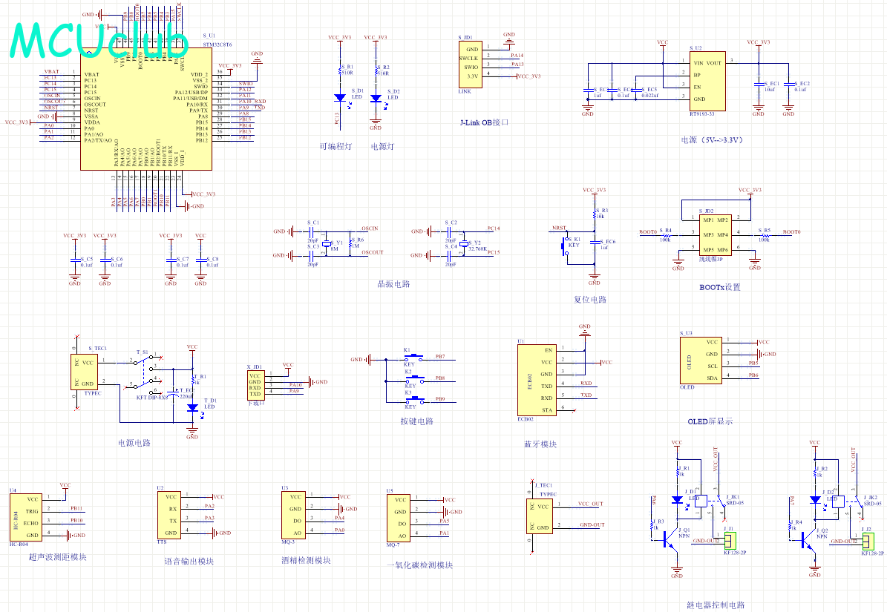Click the T_D1 LED in power circuit
This screenshot has width=887, height=612.
[192, 407]
